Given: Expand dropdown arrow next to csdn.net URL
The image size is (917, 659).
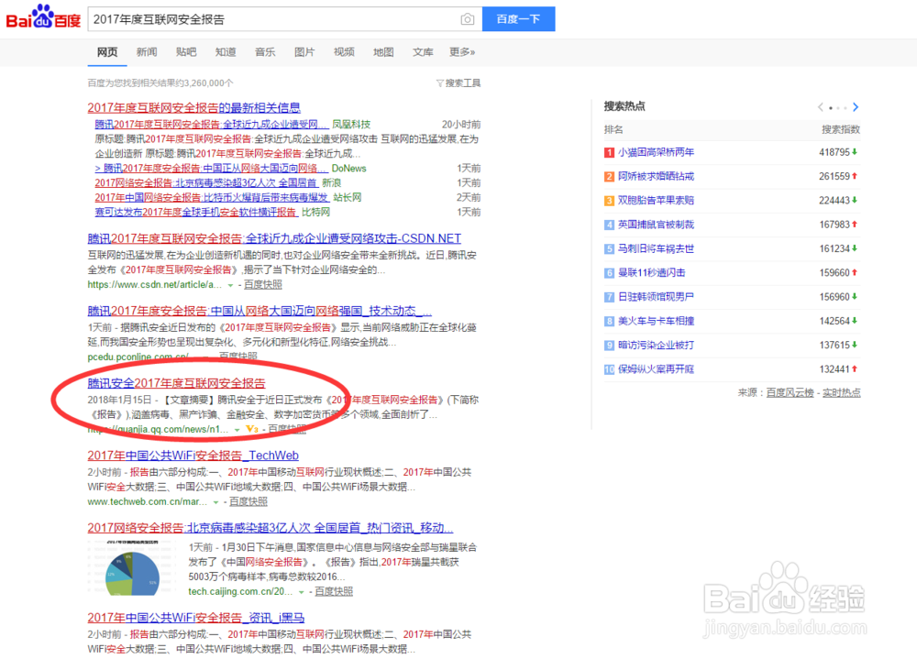Looking at the screenshot, I should coord(230,285).
